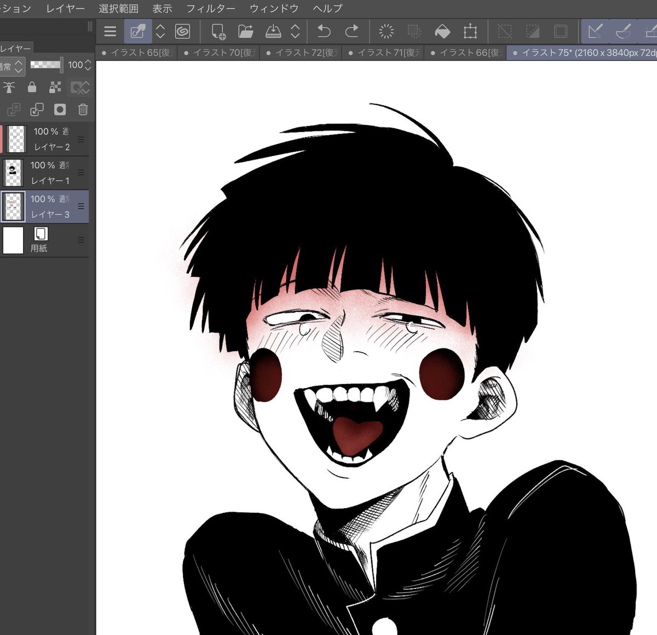The width and height of the screenshot is (657, 635).
Task: Click the レイヤー 3 thumbnail
Action: 13,207
